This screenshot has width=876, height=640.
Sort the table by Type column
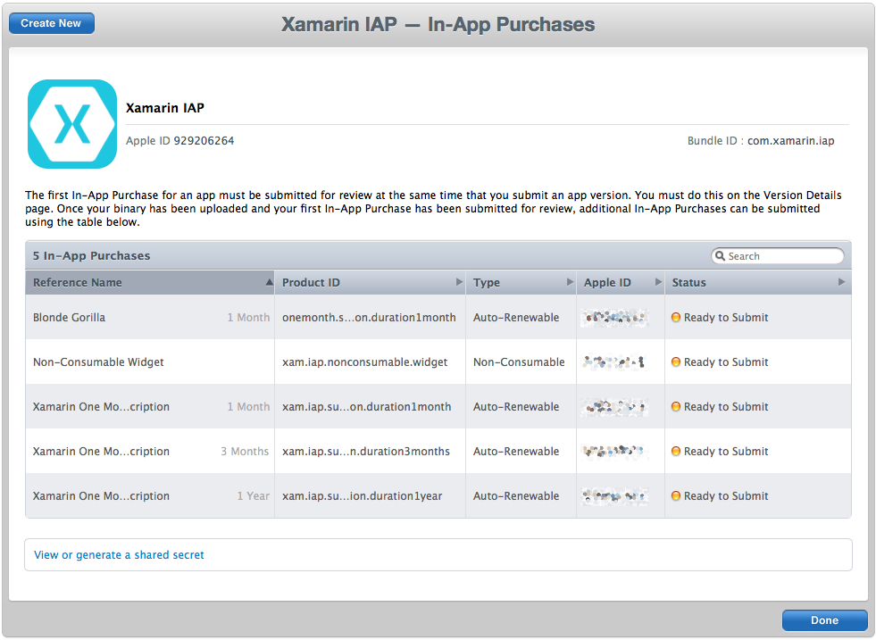[487, 282]
